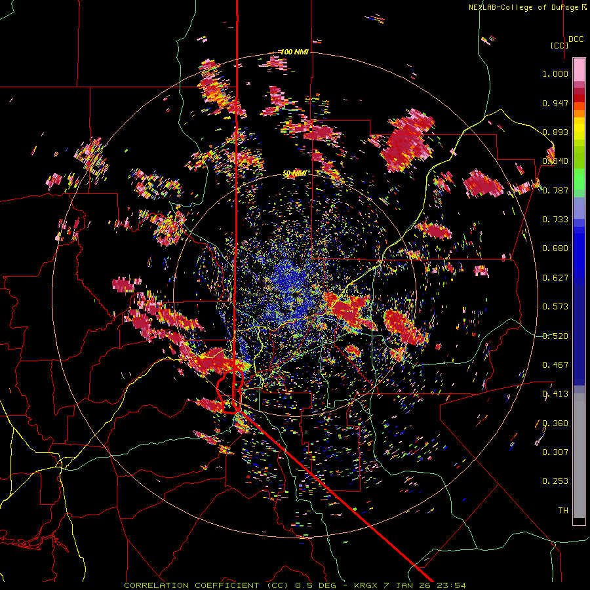Select the 0.467 scale value

tap(555, 365)
